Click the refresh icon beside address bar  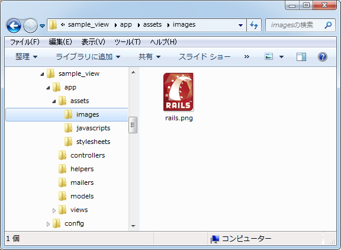click(254, 25)
